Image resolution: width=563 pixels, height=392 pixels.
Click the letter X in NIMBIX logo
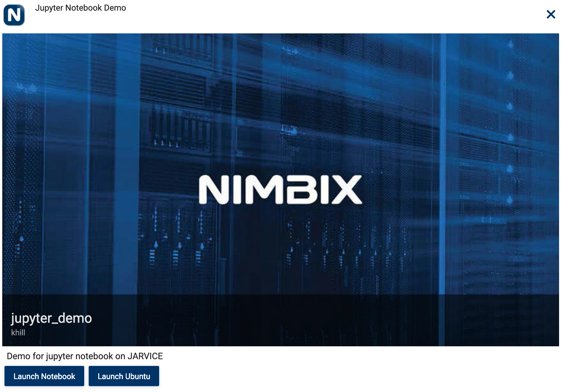[x=347, y=190]
